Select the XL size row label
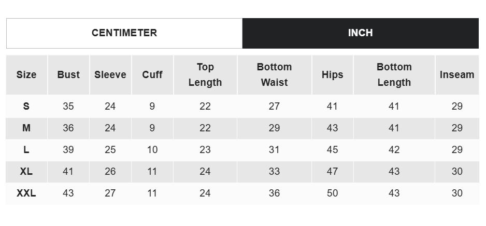The width and height of the screenshot is (486, 226). 26,172
